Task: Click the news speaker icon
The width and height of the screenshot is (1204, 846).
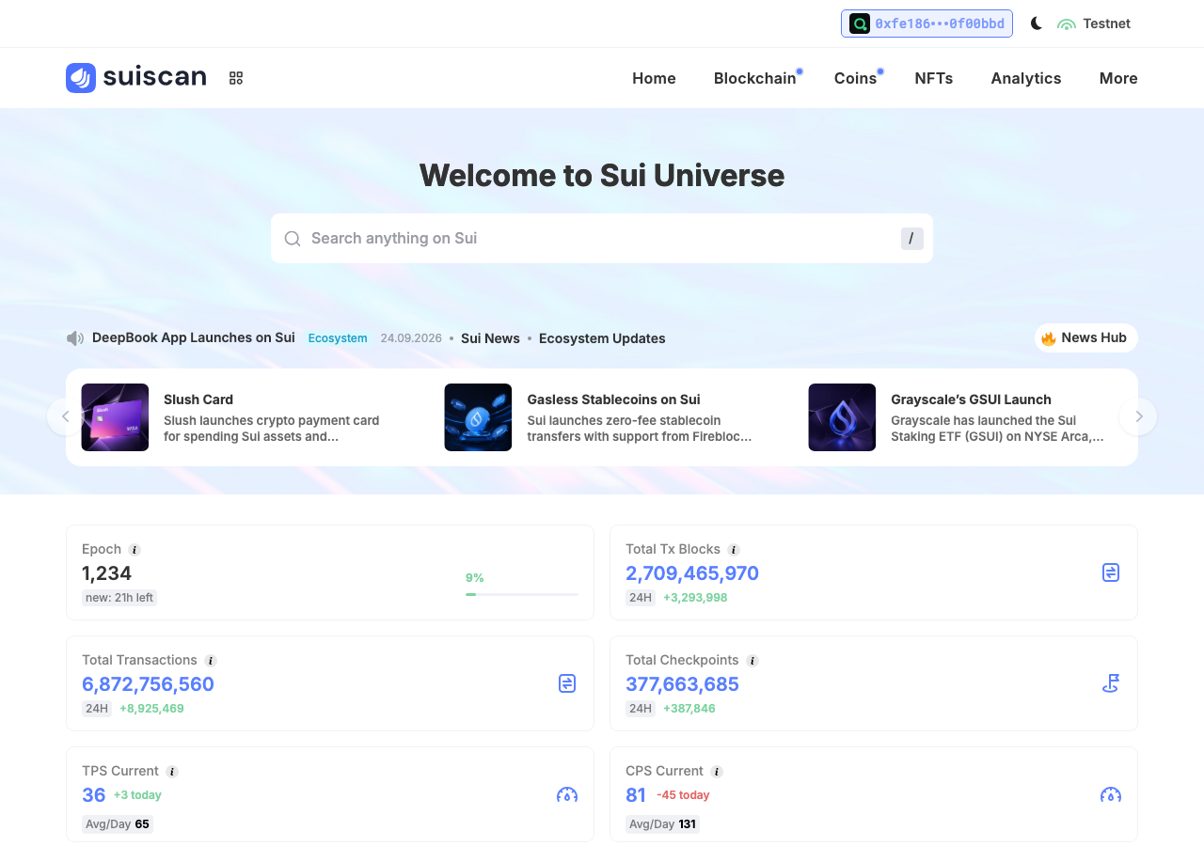Action: click(x=75, y=338)
